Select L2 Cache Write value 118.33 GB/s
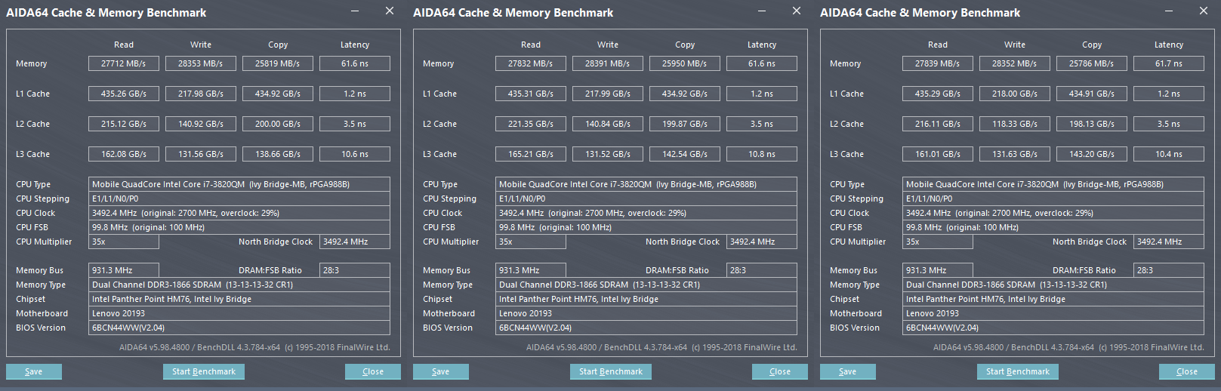The width and height of the screenshot is (1221, 391). pyautogui.click(x=1015, y=124)
